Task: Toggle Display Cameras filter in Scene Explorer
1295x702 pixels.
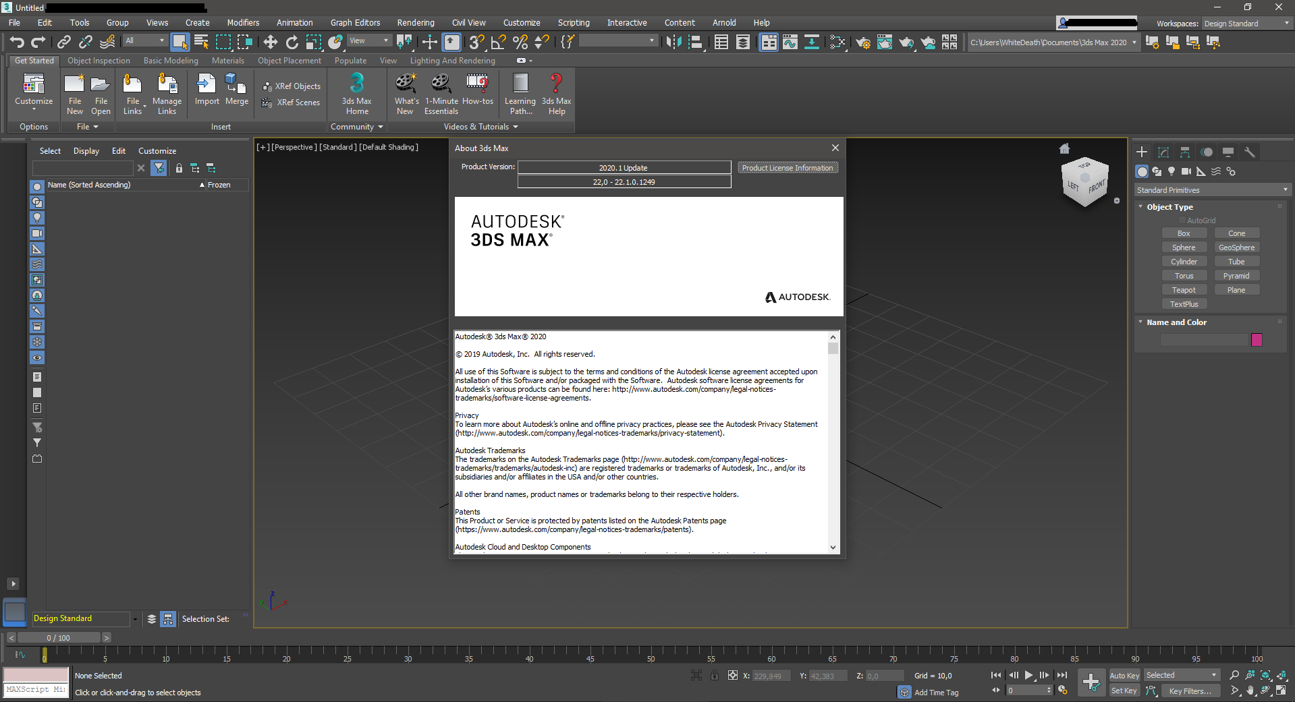Action: [x=37, y=233]
